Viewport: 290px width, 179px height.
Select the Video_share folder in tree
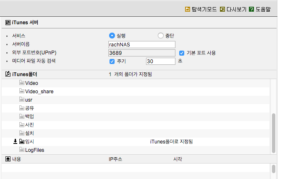pos(39,92)
